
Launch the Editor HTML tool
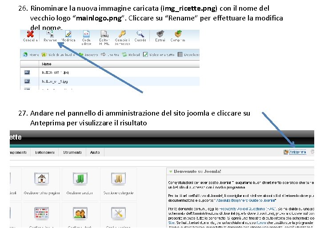click(104, 34)
